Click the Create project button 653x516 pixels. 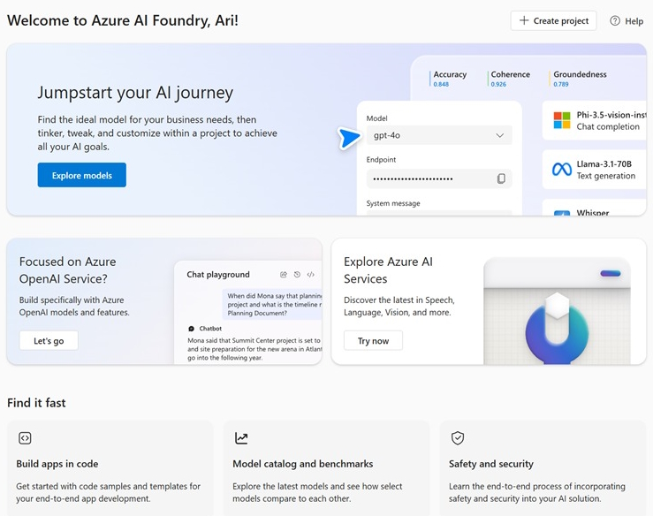click(x=553, y=21)
